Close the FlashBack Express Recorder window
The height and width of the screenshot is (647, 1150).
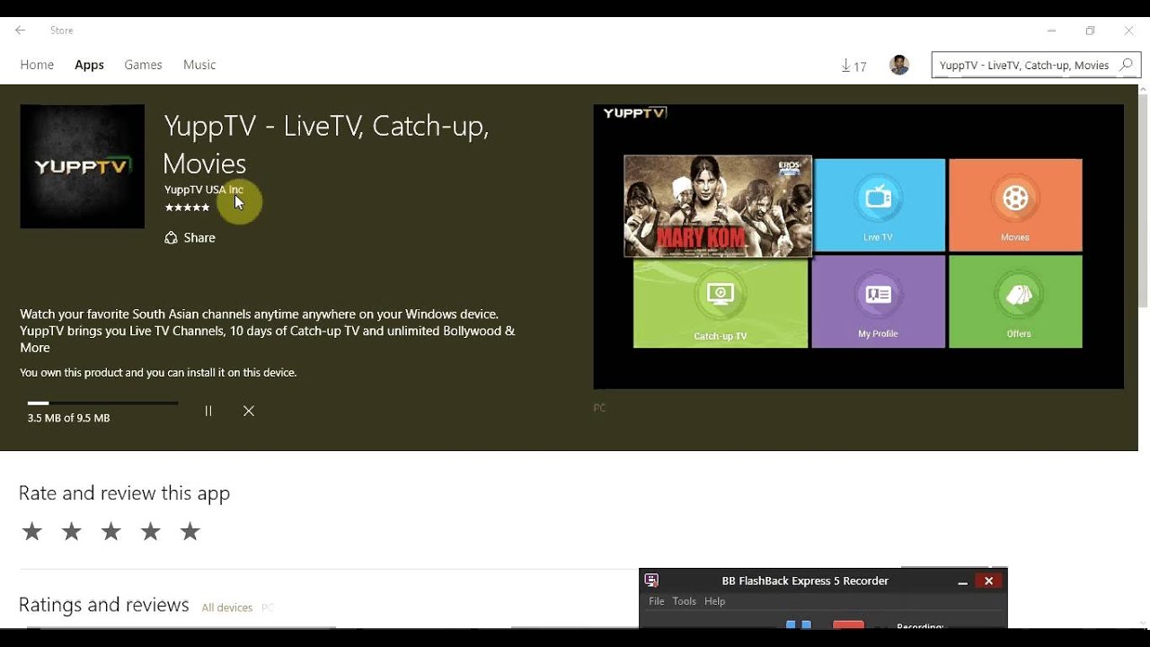[989, 581]
